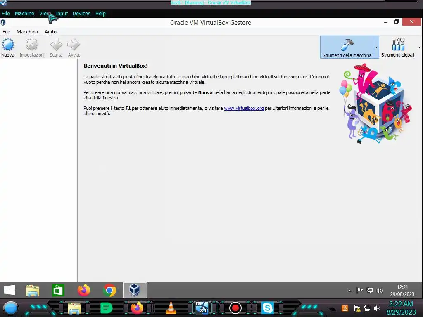Select Strumenti della macchina tool button
The width and height of the screenshot is (423, 317).
point(347,47)
